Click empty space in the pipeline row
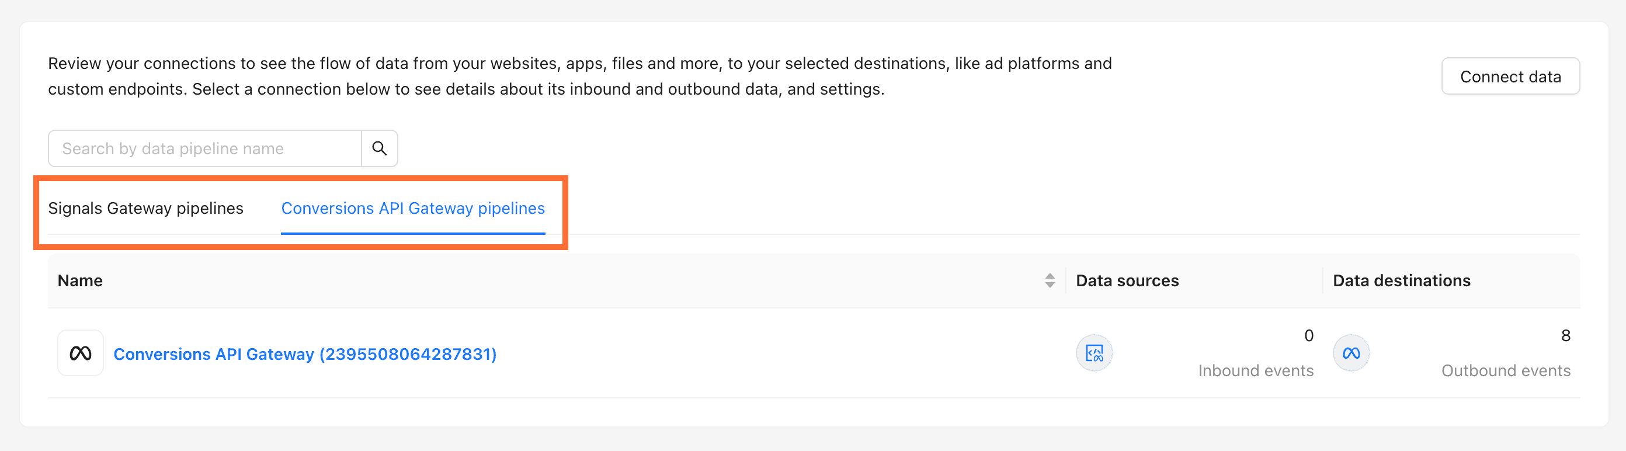 758,353
